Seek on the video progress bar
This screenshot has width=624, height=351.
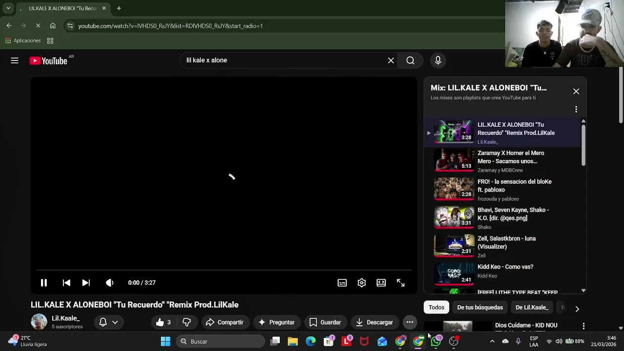coord(224,270)
